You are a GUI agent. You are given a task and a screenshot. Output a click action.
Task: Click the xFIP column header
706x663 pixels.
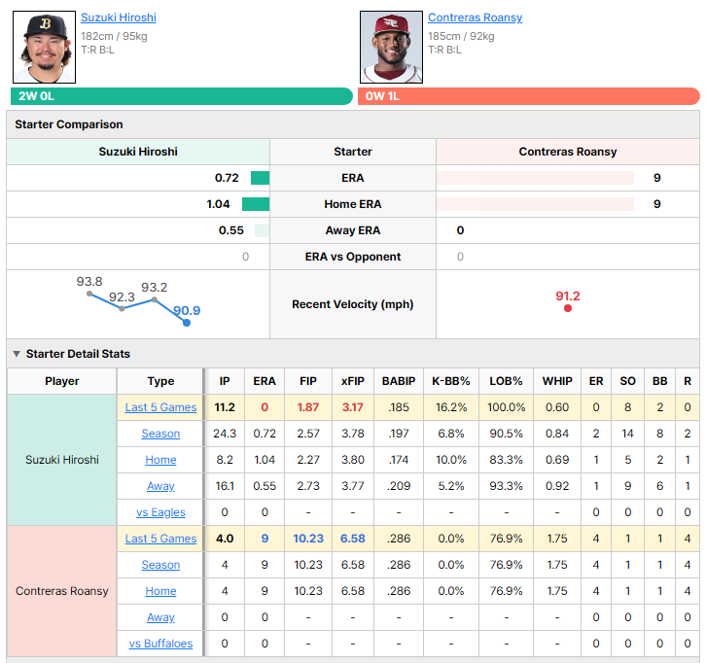click(x=353, y=381)
